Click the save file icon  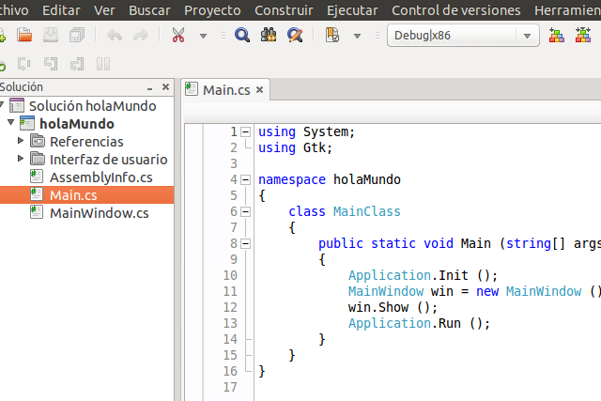[x=51, y=36]
